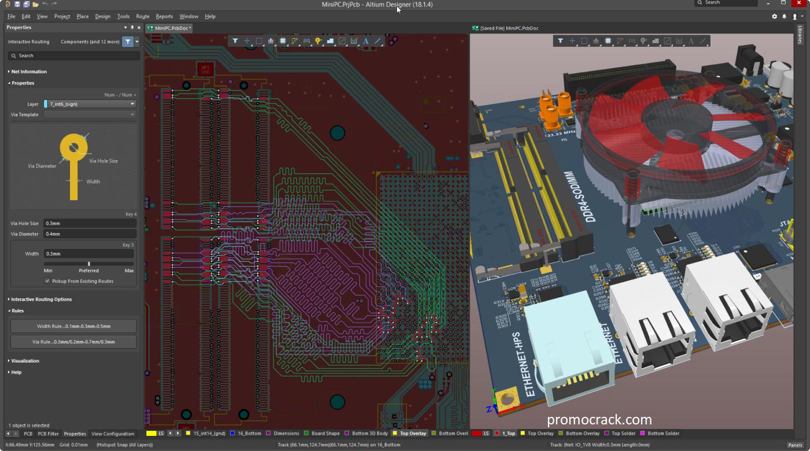Click the measure tool icon in 3D view toolbar

coord(678,41)
